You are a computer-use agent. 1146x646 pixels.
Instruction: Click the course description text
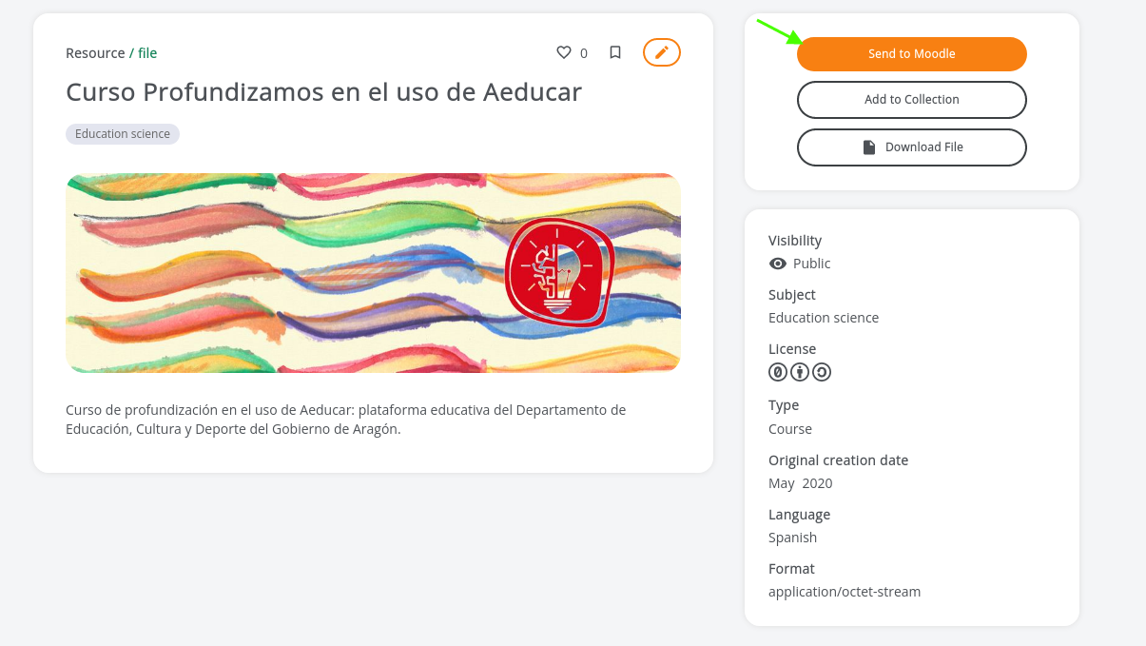tap(346, 420)
